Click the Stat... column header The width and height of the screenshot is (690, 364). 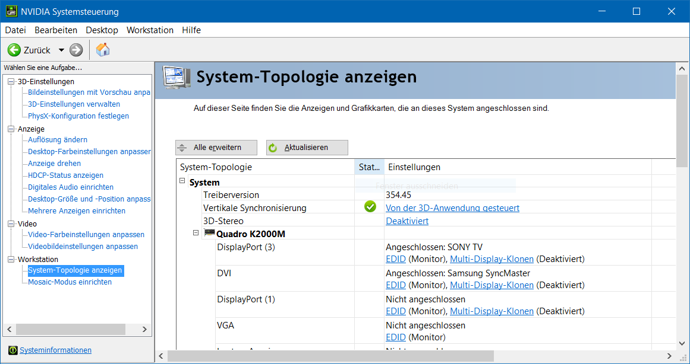tap(369, 167)
